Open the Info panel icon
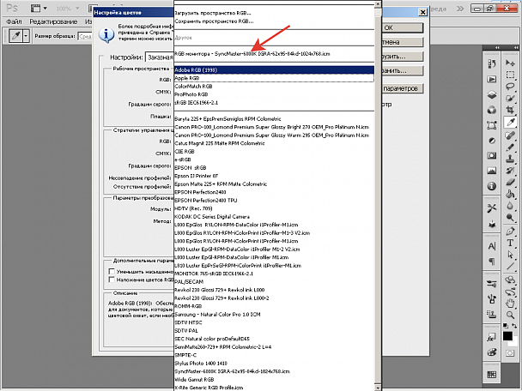 pyautogui.click(x=492, y=186)
